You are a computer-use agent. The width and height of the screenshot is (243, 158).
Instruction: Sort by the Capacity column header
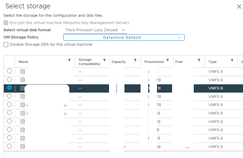tap(119, 62)
